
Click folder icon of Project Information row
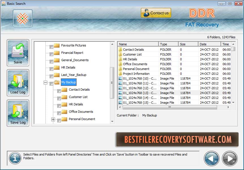pos(120,74)
